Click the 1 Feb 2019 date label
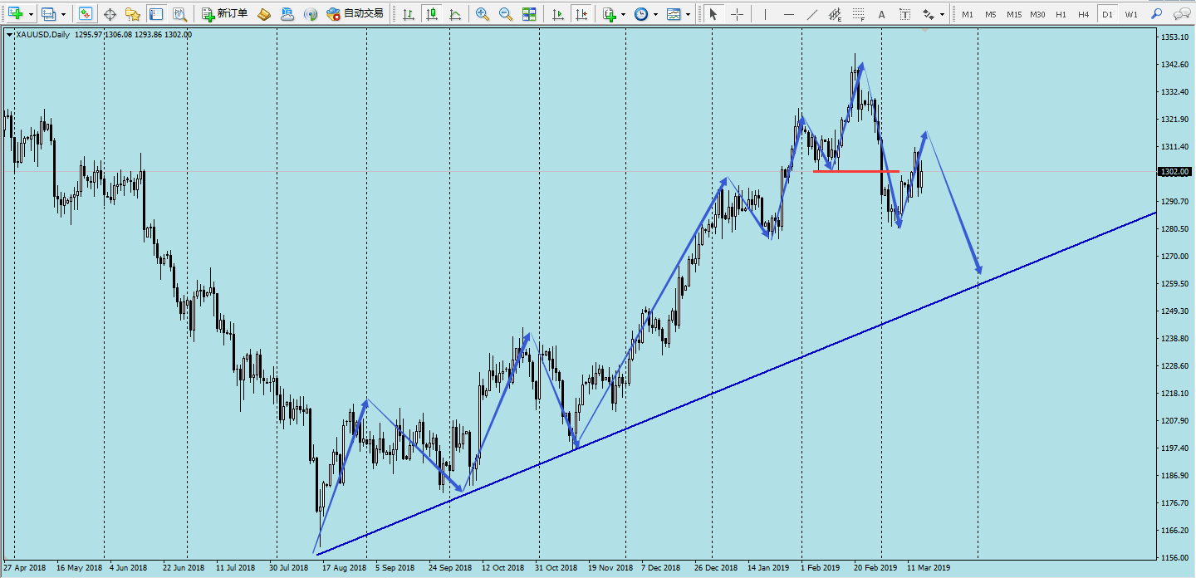This screenshot has height=578, width=1196. point(819,568)
